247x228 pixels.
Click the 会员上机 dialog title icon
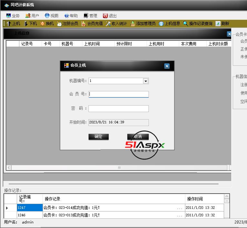[x=67, y=65]
